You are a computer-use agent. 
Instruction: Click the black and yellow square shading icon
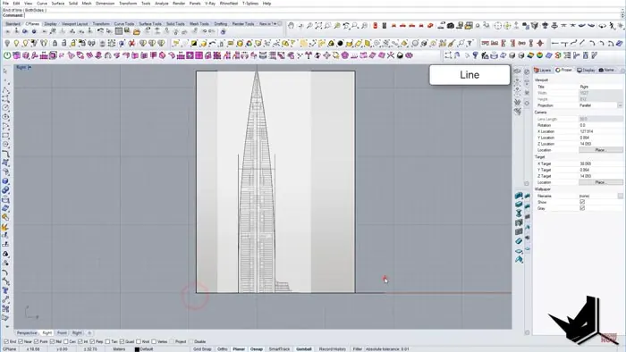(194, 43)
